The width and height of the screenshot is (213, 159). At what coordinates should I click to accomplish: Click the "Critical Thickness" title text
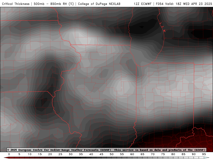click(x=16, y=4)
